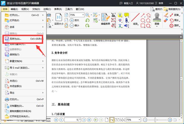This screenshot has width=184, height=124.
Task: Select the eraser tool icon
Action: pos(166,20)
